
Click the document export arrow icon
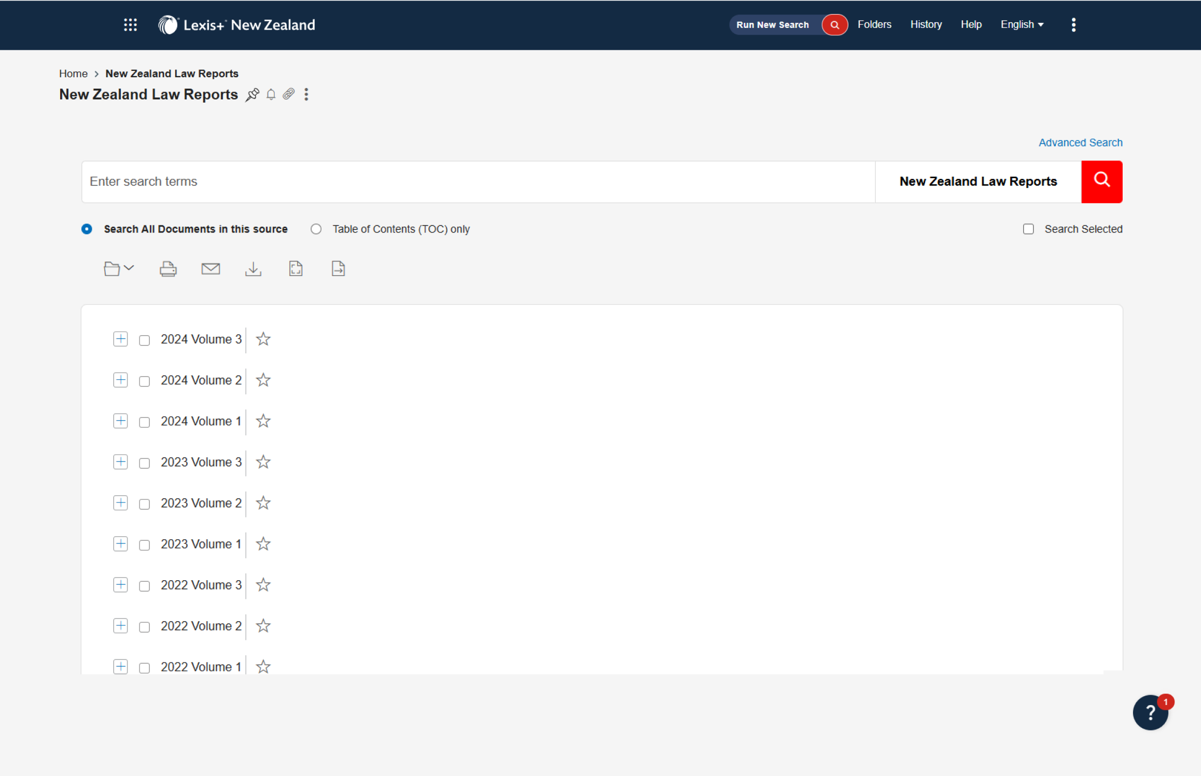click(338, 269)
